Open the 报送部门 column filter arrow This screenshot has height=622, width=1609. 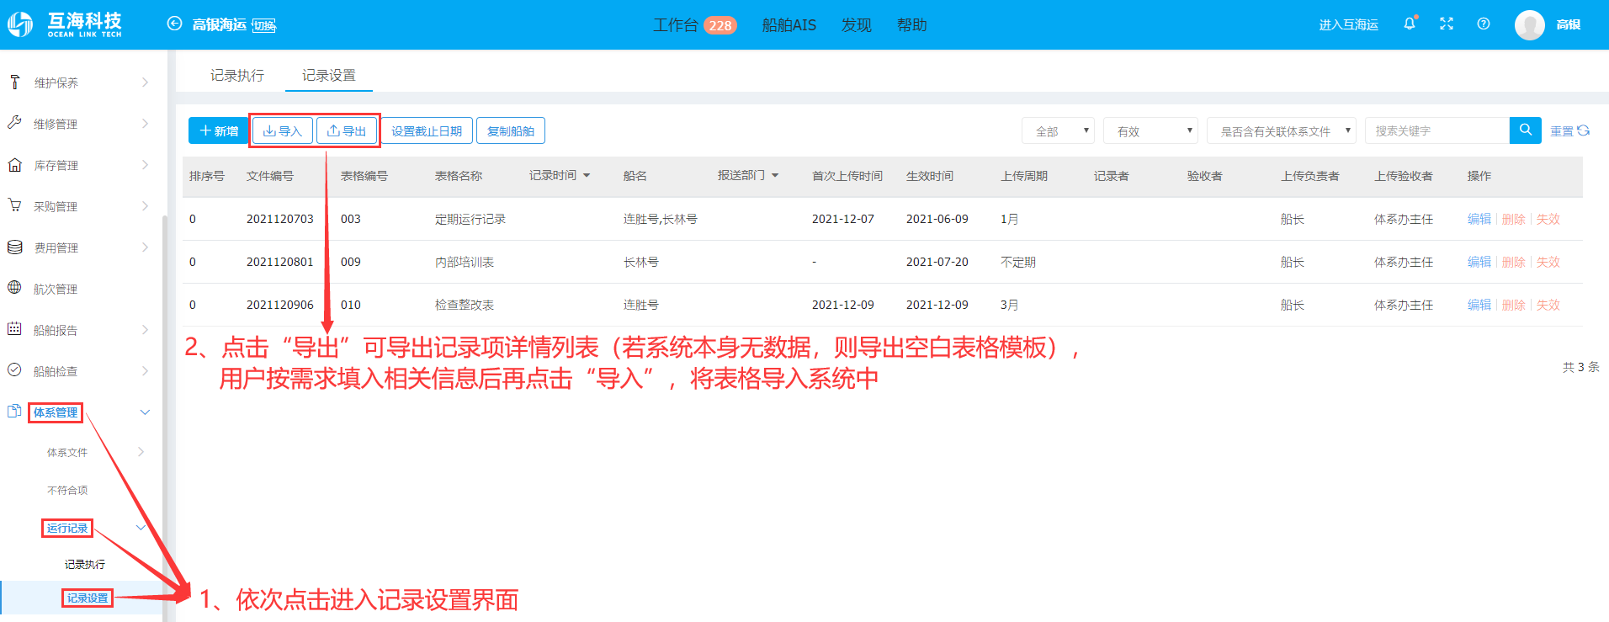775,175
